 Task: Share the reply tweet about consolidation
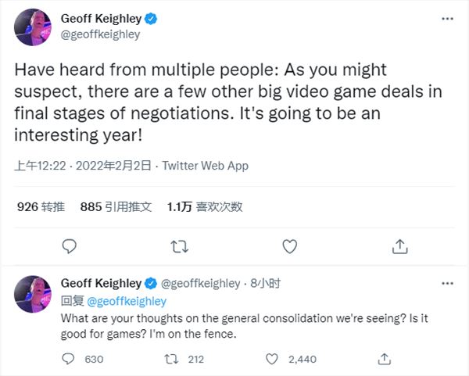tap(385, 359)
